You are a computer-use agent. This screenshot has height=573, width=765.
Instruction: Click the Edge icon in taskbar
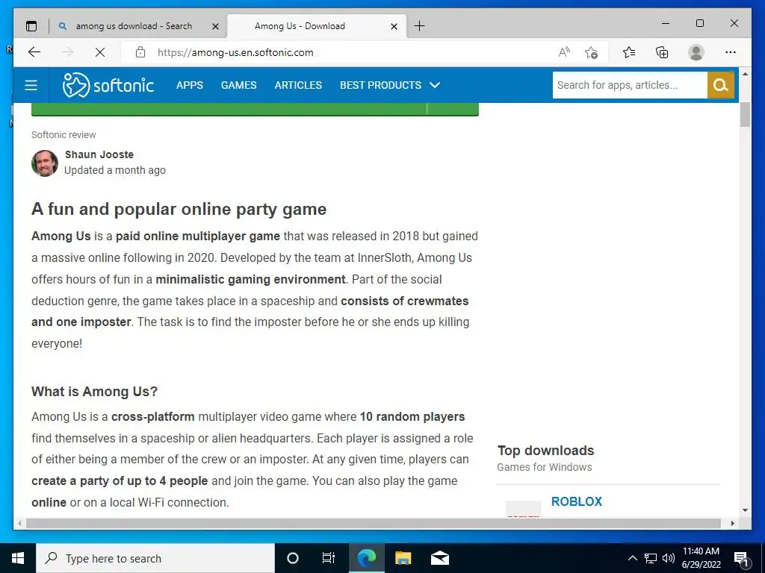pos(366,558)
